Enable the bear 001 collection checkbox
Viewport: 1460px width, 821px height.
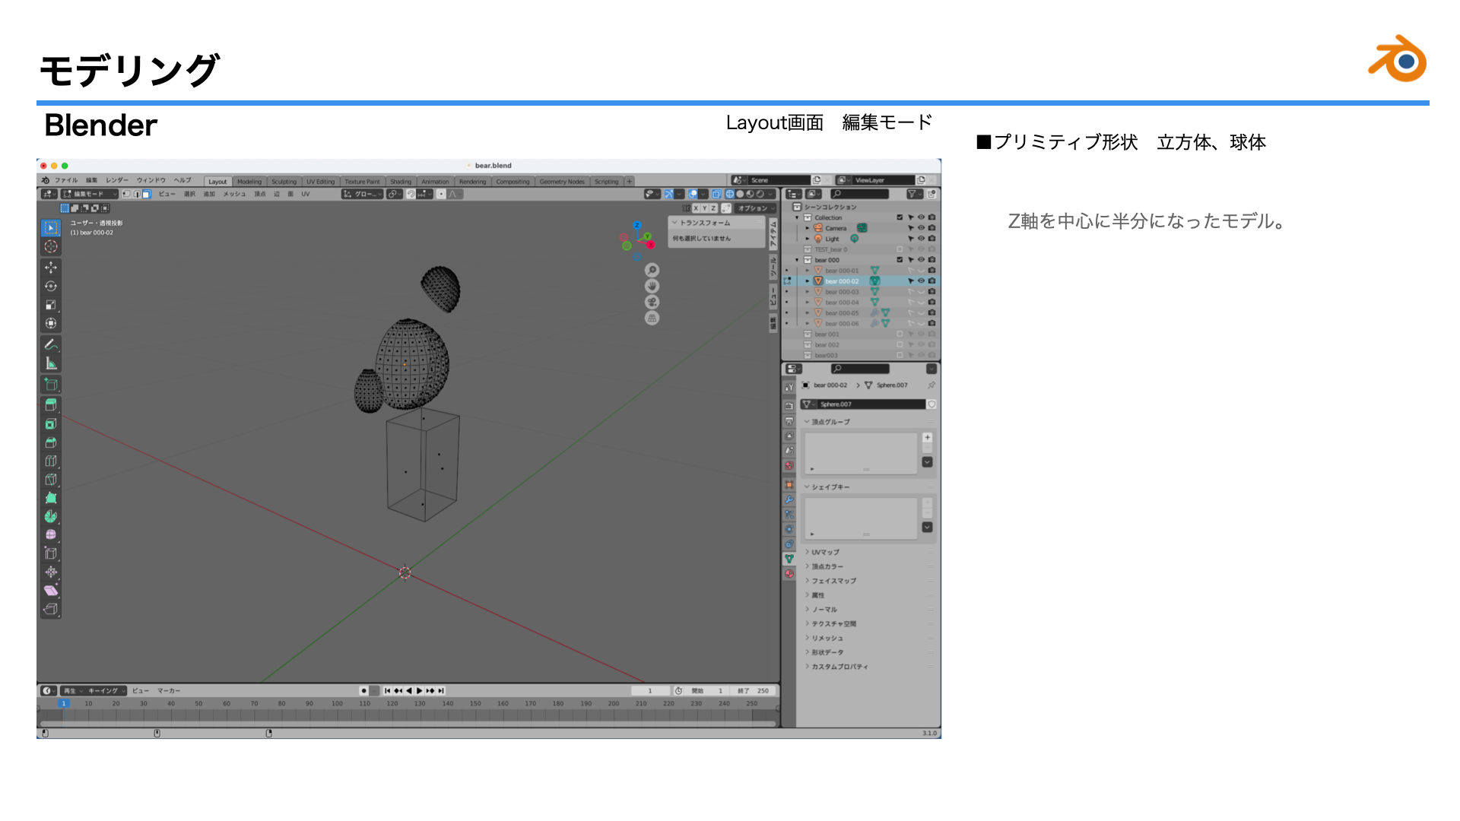pos(900,334)
